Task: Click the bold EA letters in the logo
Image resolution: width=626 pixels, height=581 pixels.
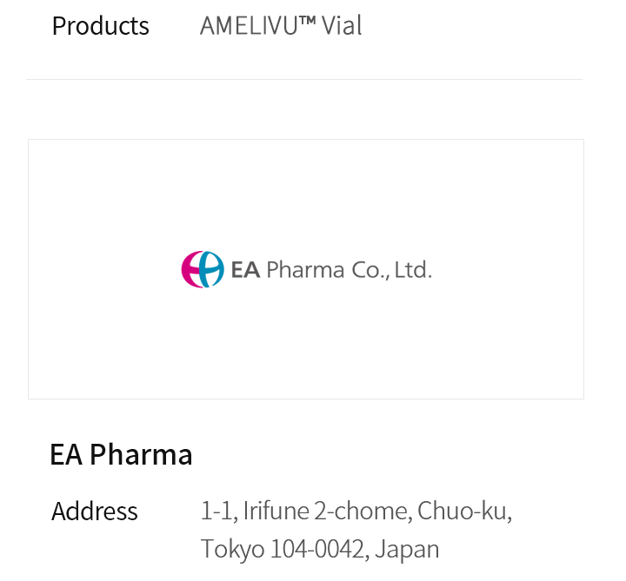Action: pos(246,270)
